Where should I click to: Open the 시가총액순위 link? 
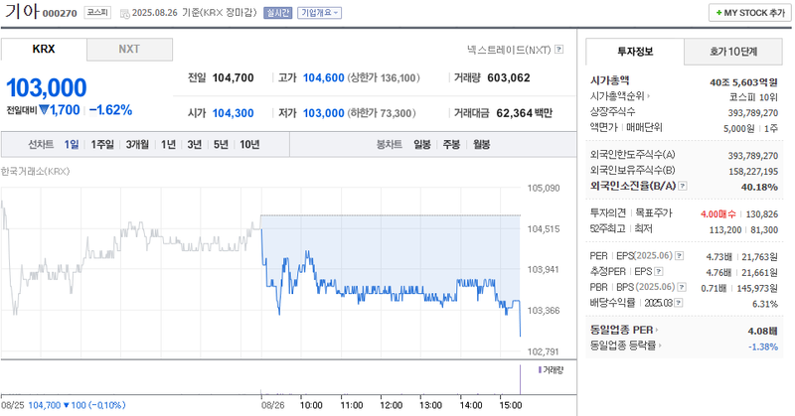point(619,95)
